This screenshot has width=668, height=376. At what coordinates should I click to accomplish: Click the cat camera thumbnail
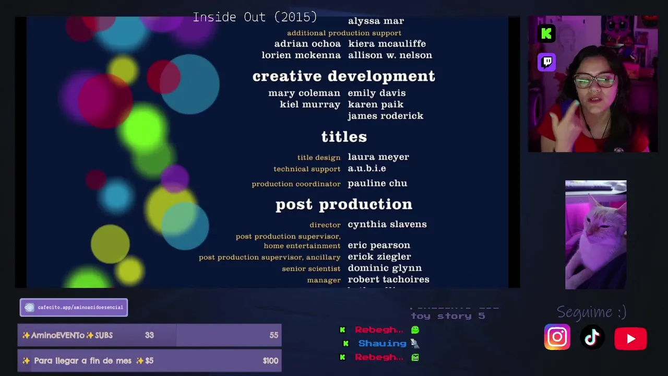[596, 234]
